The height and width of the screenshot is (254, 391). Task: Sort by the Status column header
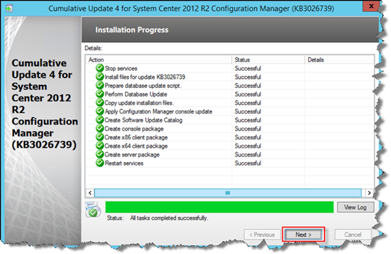coord(268,60)
